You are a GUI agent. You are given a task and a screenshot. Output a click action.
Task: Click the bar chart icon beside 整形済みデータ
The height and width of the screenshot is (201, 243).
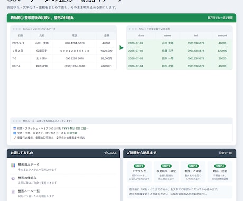(x=13, y=166)
